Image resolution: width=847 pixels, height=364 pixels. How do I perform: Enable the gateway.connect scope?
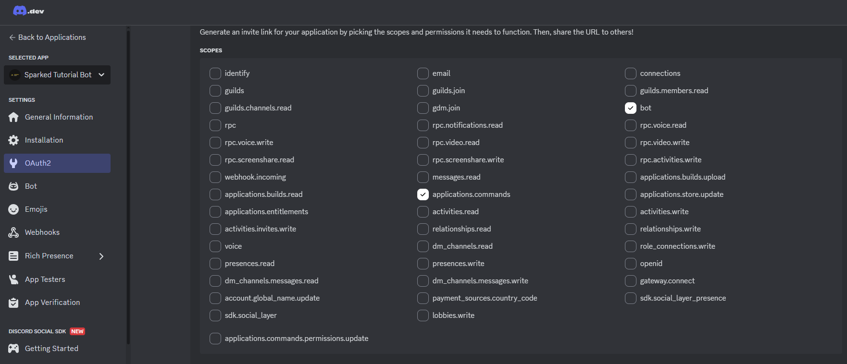click(631, 281)
